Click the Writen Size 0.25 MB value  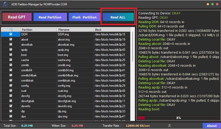point(77,126)
